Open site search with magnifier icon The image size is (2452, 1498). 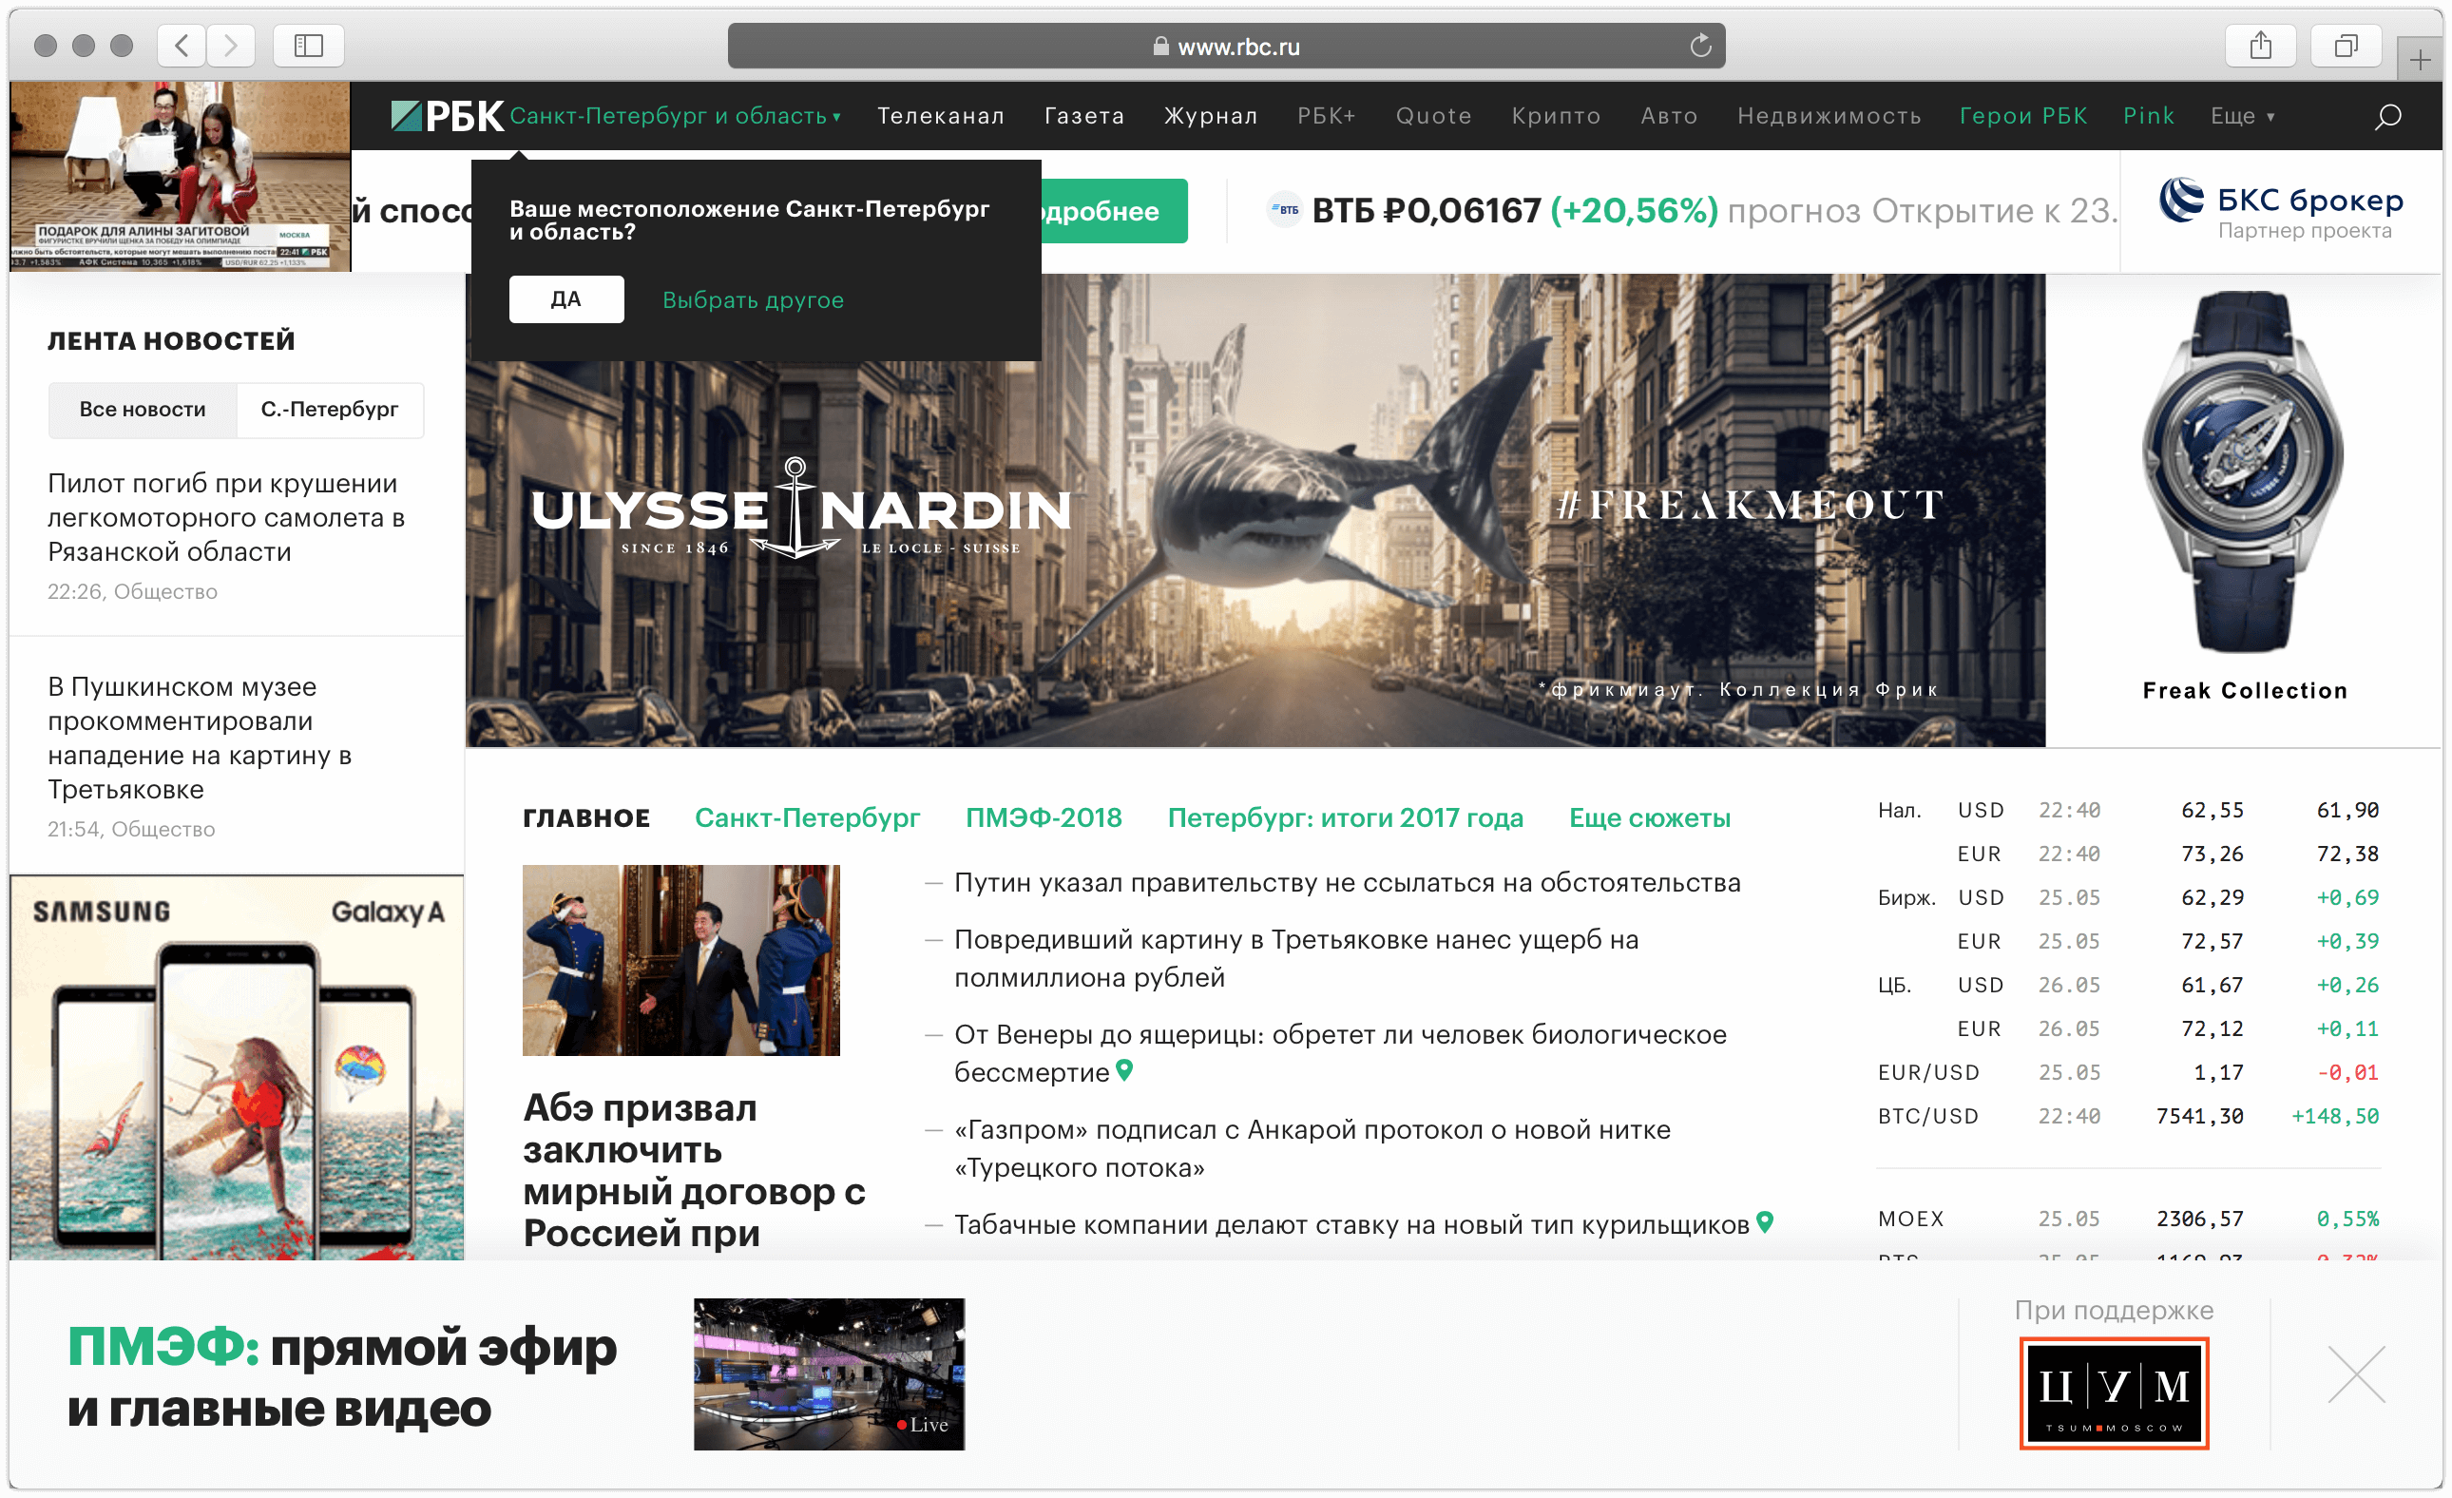2387,117
